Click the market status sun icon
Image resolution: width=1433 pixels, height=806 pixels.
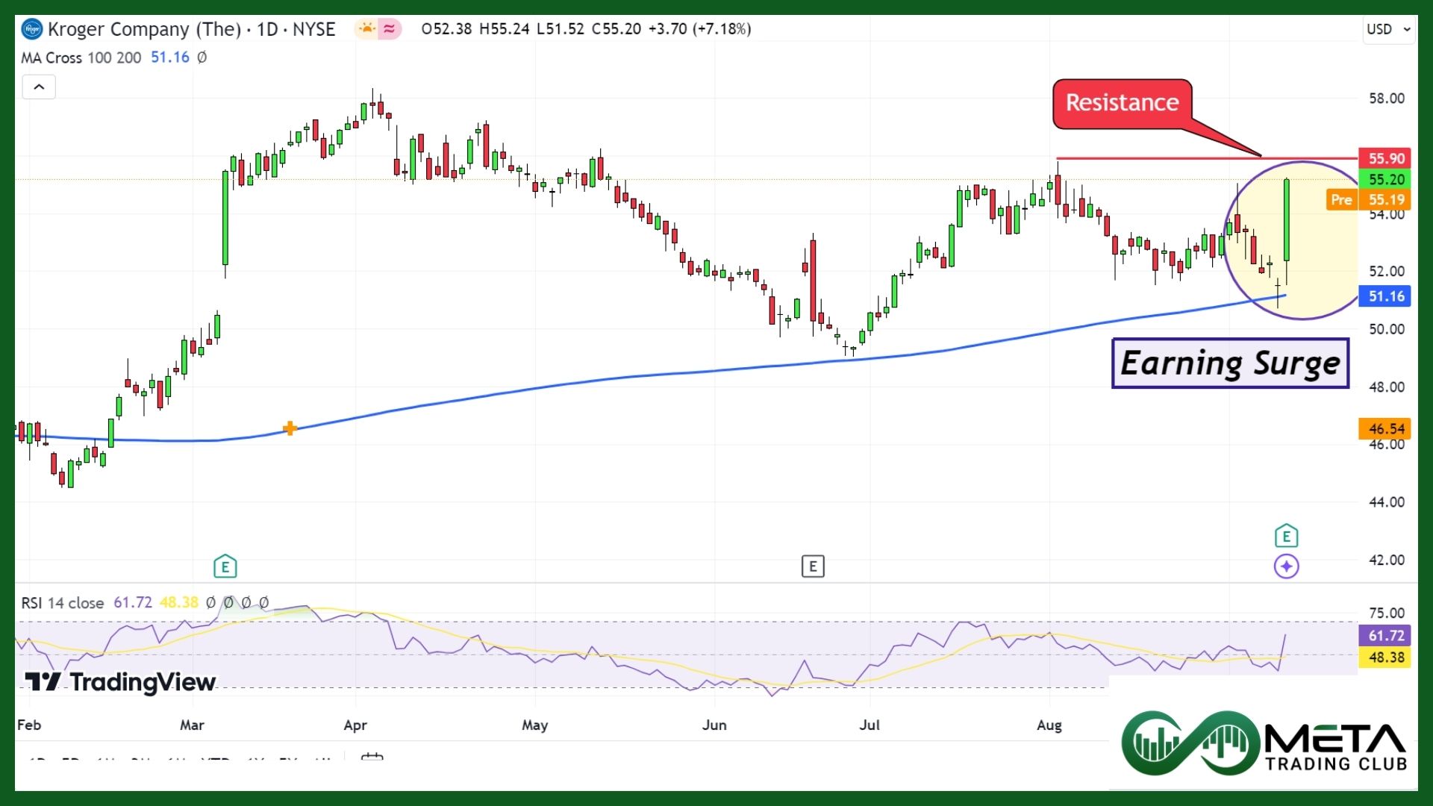point(366,29)
